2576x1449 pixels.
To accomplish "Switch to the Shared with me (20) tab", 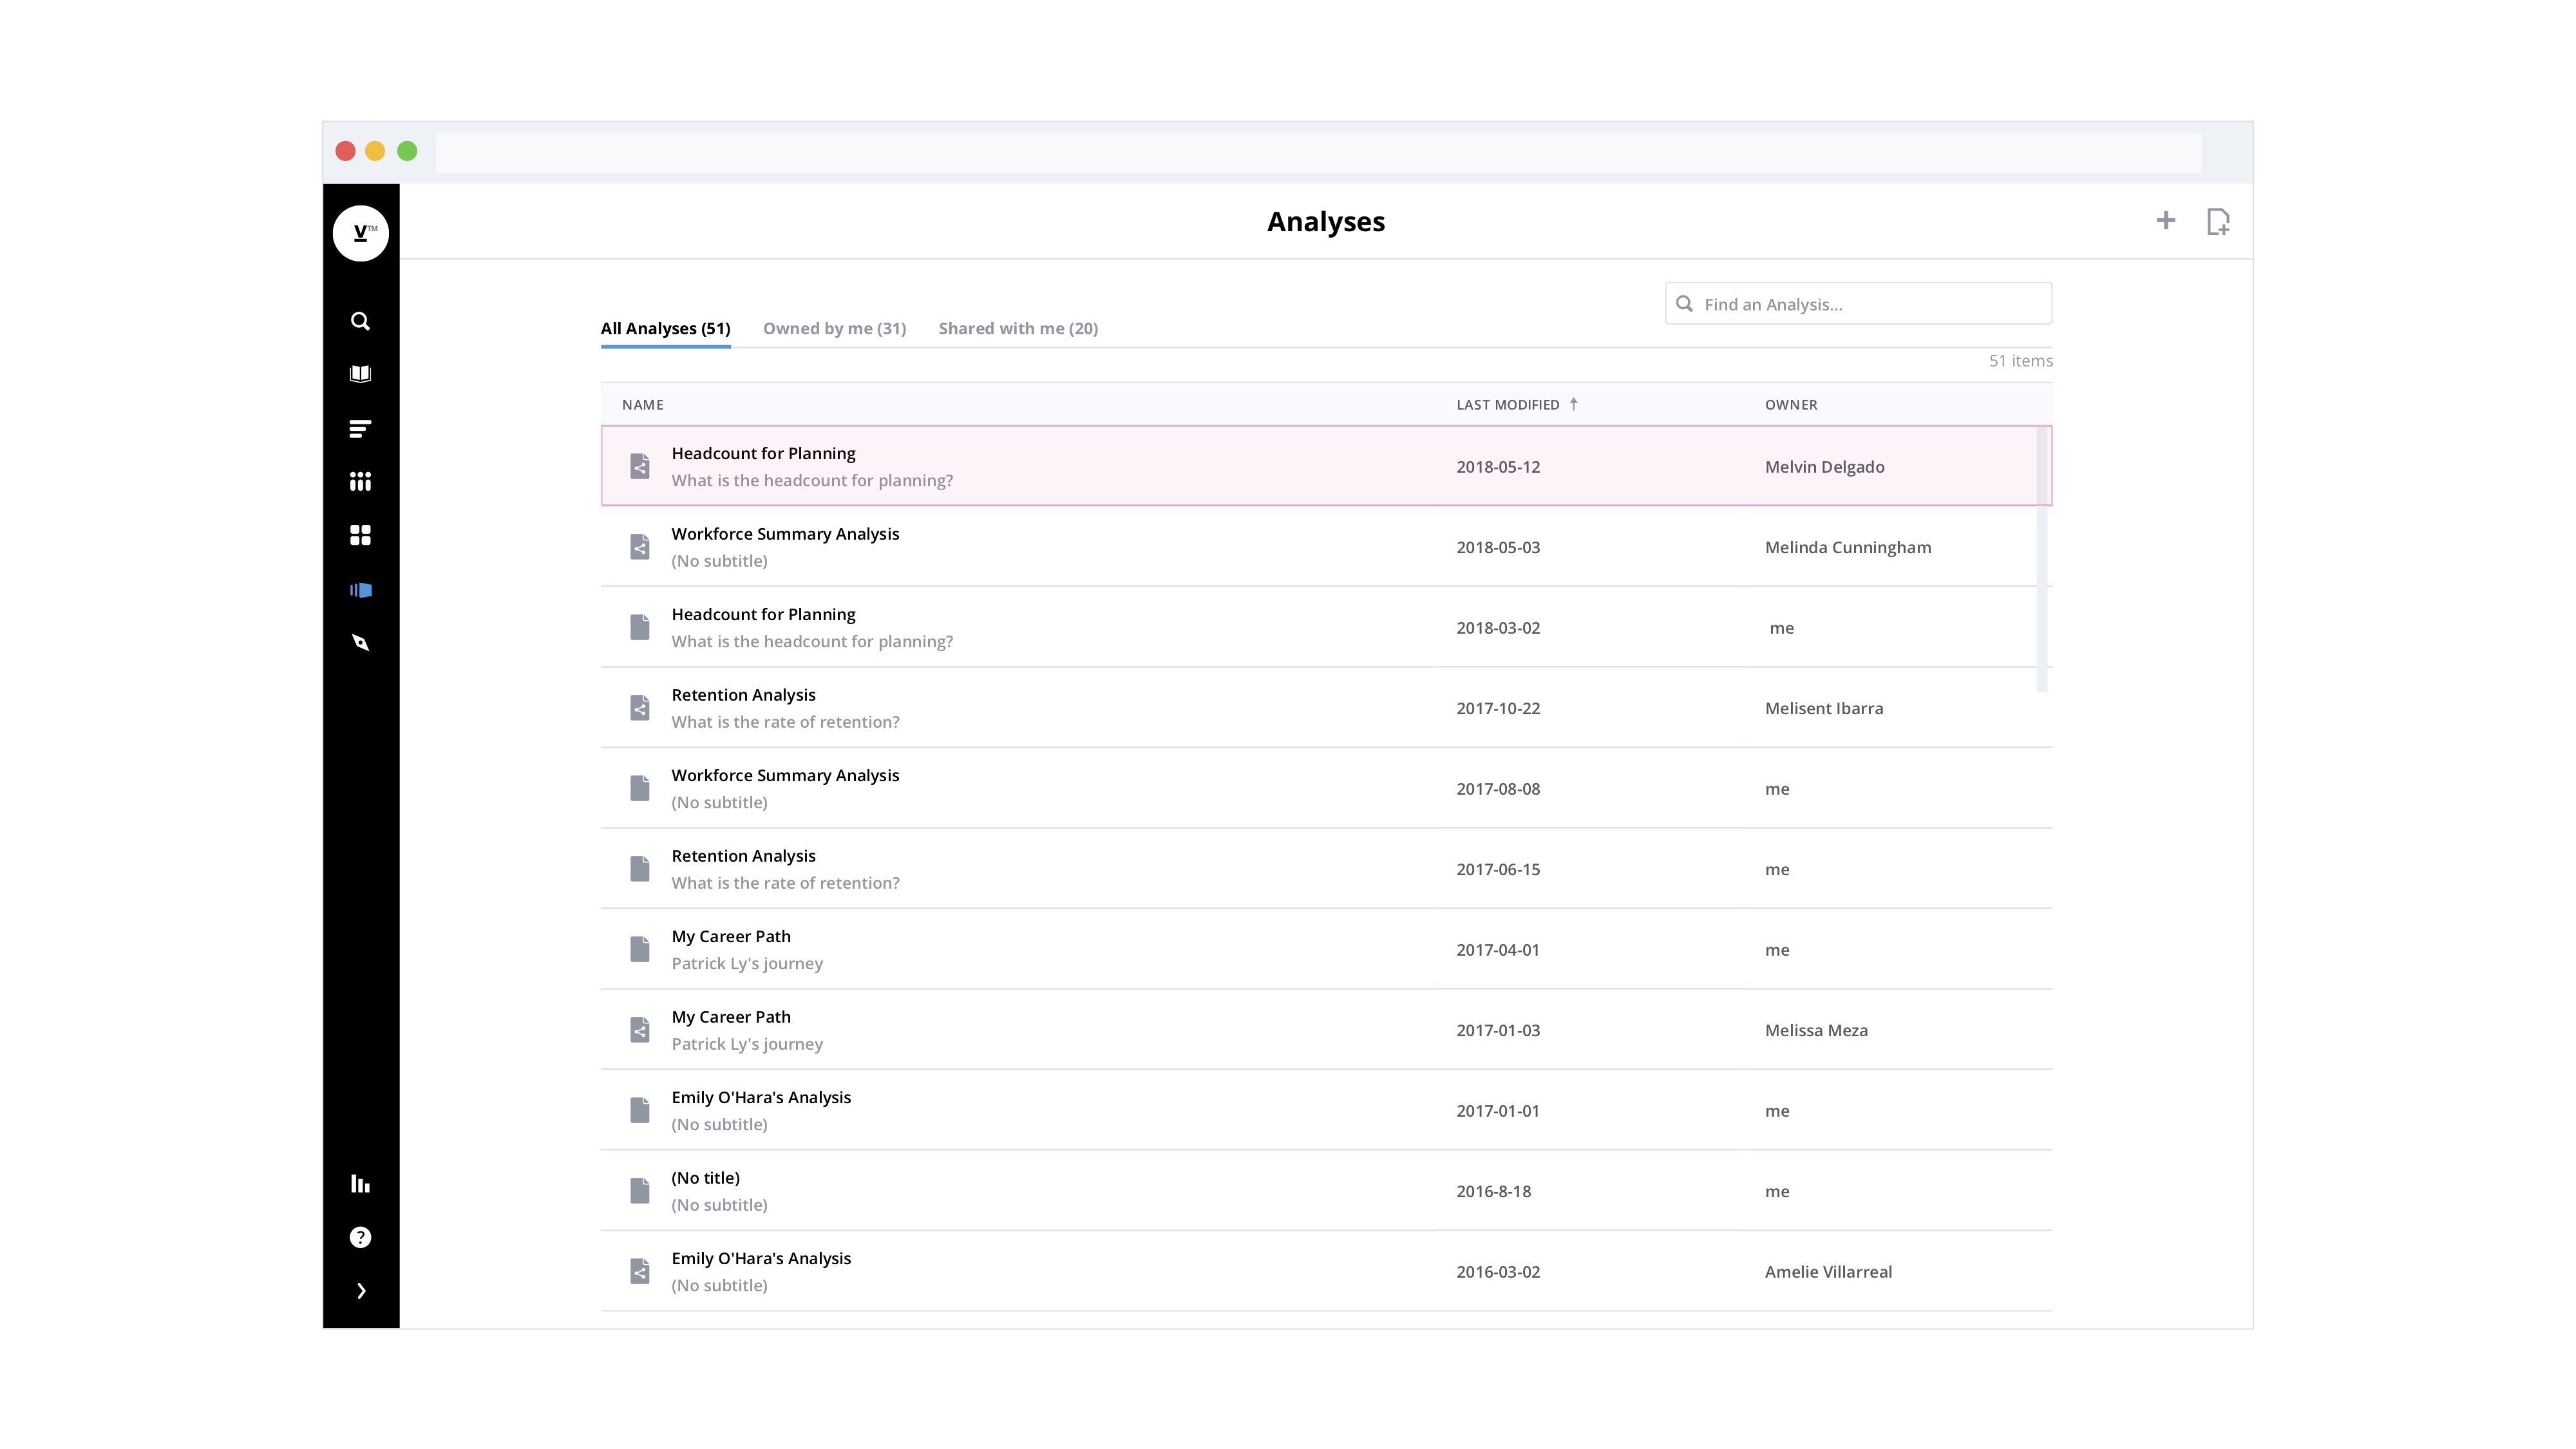I will click(1018, 329).
